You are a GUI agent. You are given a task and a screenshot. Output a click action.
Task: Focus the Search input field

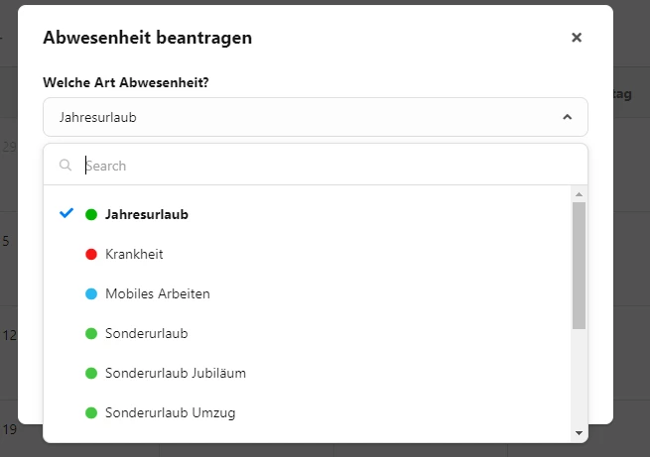pyautogui.click(x=327, y=166)
